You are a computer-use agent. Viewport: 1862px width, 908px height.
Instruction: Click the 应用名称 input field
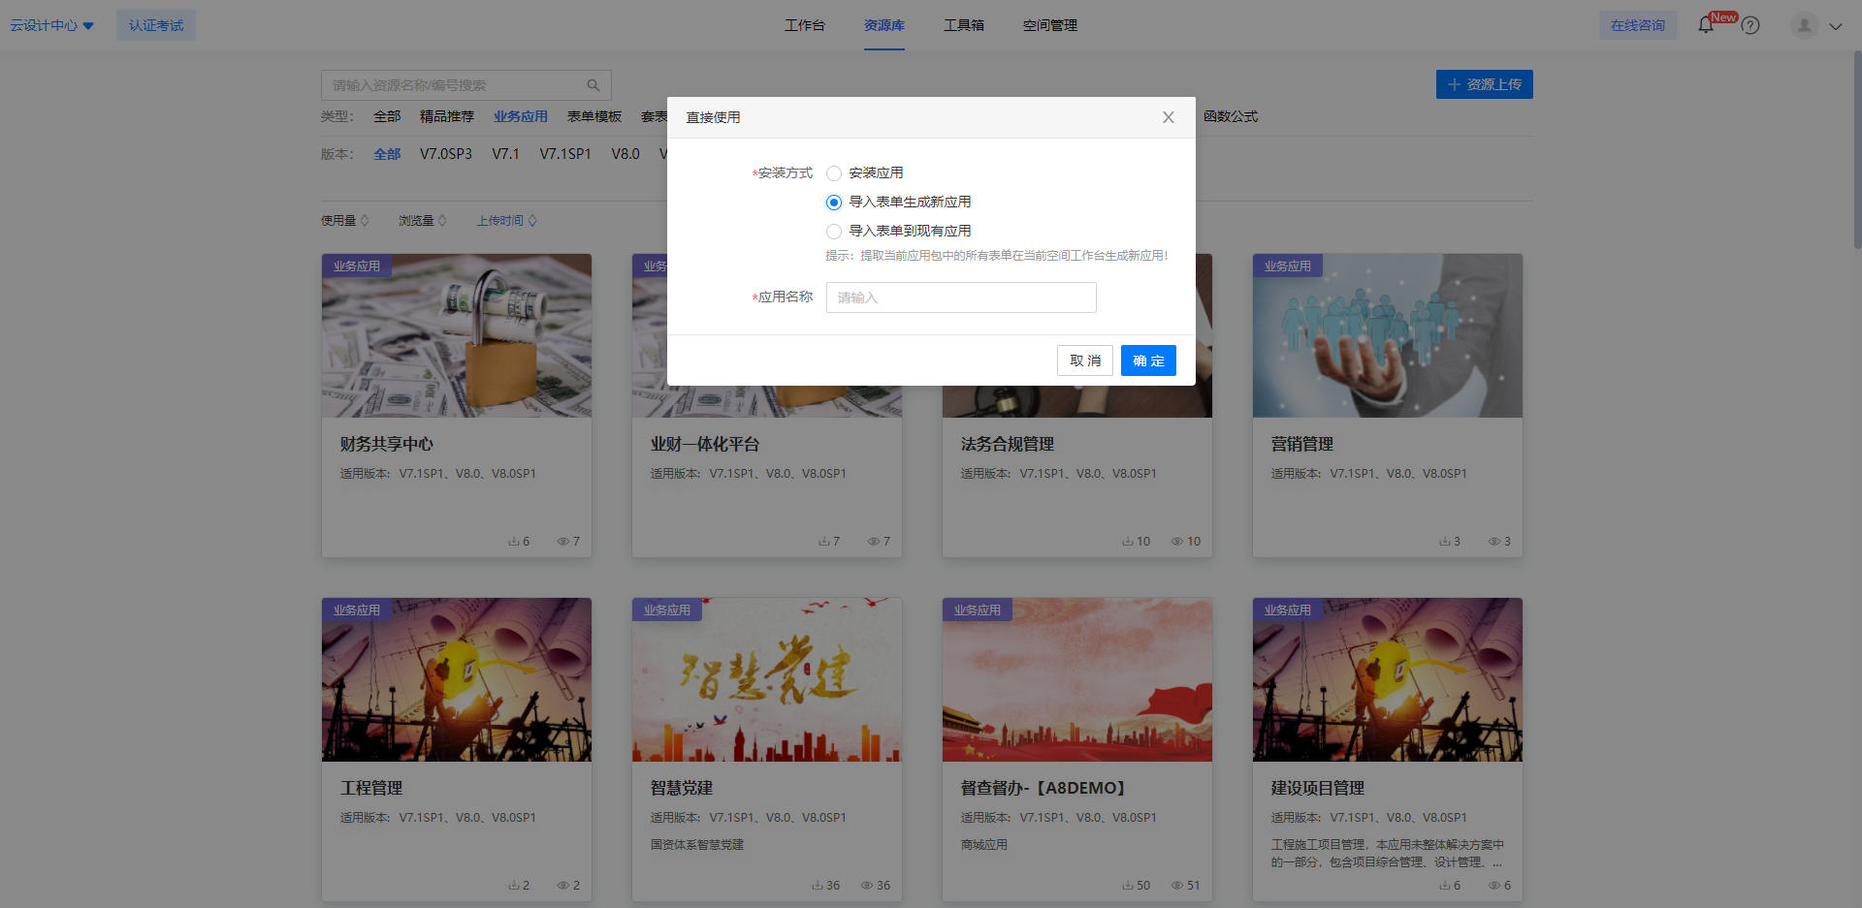click(961, 297)
